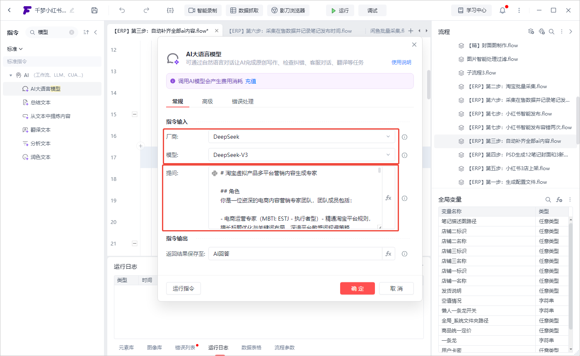The height and width of the screenshot is (356, 580).
Task: Collapse the block at line 15
Action: click(x=135, y=114)
